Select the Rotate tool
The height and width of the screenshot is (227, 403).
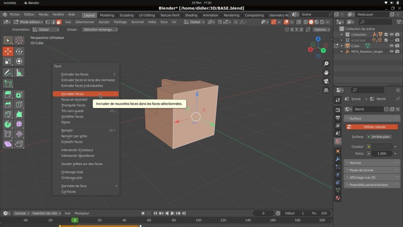(19, 52)
